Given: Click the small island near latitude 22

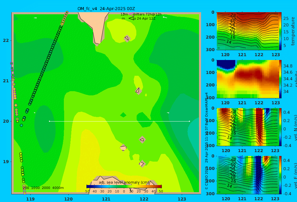Looking at the screenshot, I should click(x=127, y=38).
